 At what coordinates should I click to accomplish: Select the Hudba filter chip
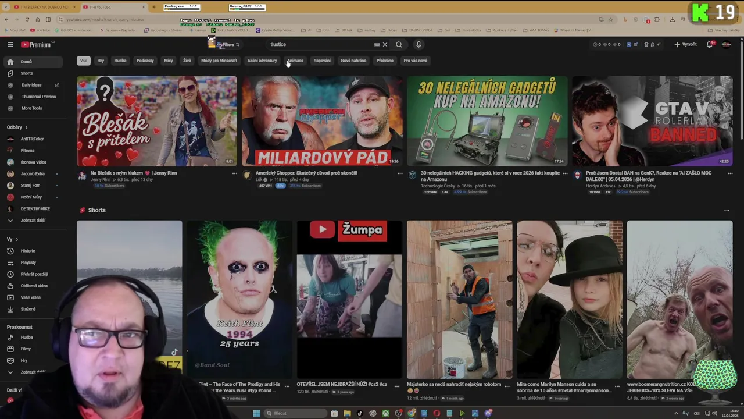coord(120,61)
